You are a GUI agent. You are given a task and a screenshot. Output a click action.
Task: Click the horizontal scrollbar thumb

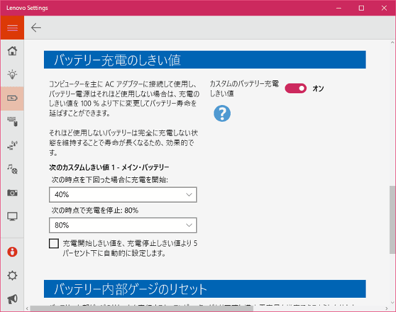click(x=142, y=308)
